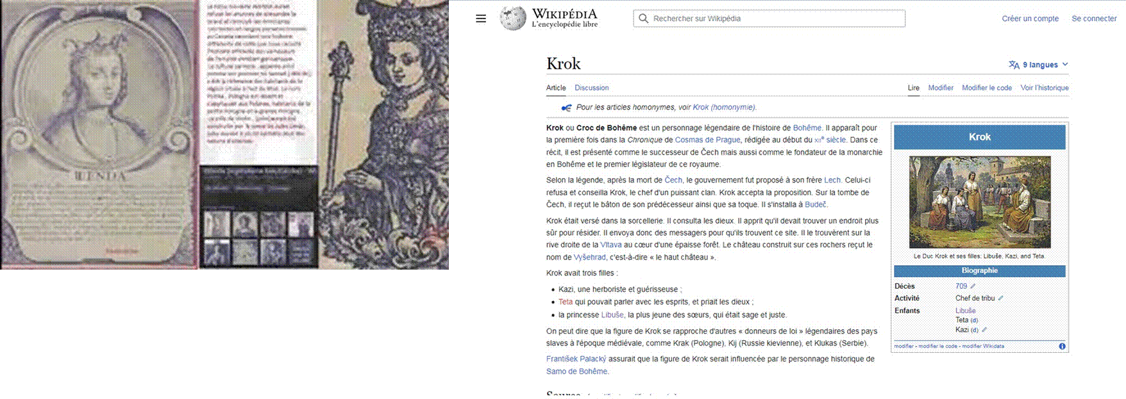The height and width of the screenshot is (399, 1126).
Task: Click the (d) link beside Kazi in infobox
Action: coord(974,330)
